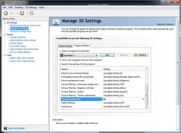Screen dimensions: 181x133
Task: Click settings list scroll down arrow
Action: coord(146,107)
